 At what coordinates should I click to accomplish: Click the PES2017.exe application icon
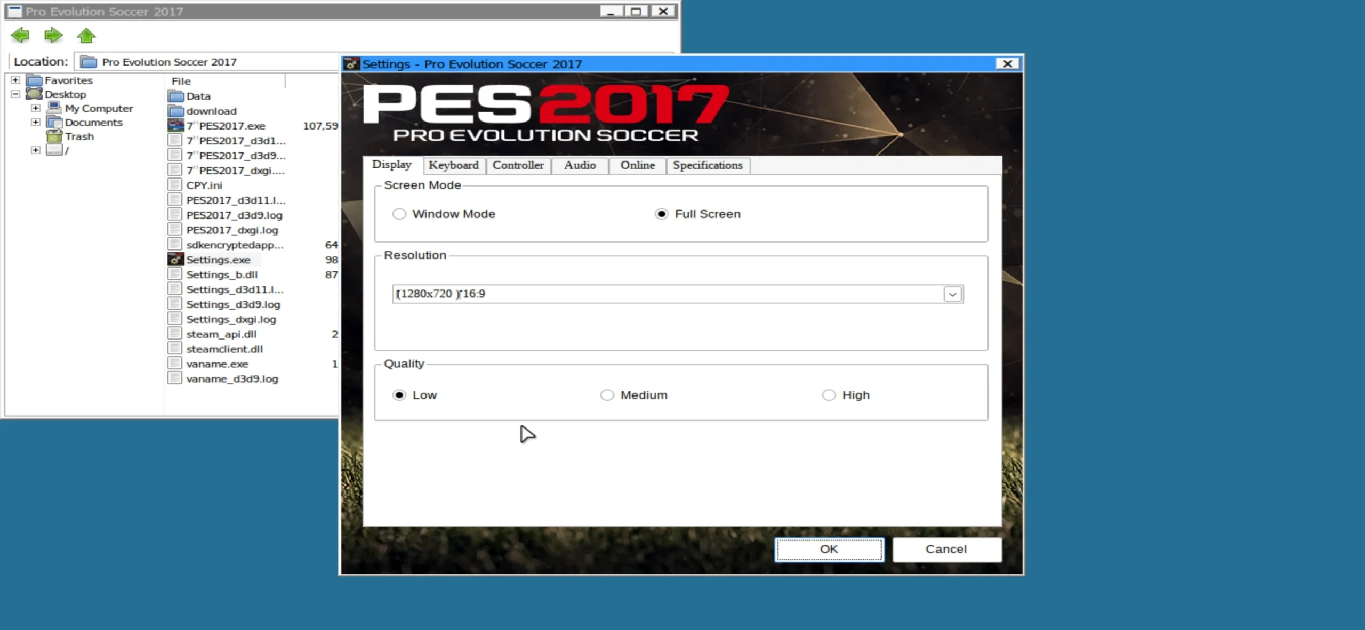(175, 126)
